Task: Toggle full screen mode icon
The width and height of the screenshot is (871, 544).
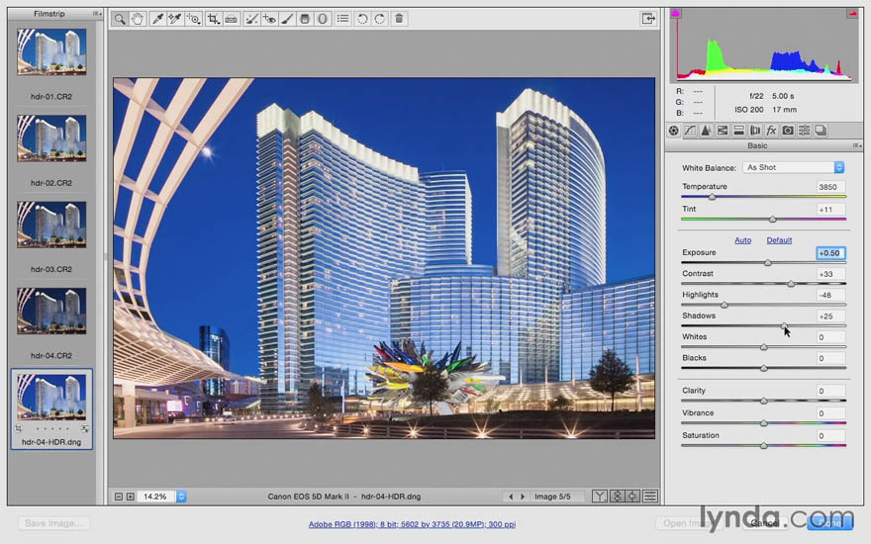Action: click(x=648, y=19)
